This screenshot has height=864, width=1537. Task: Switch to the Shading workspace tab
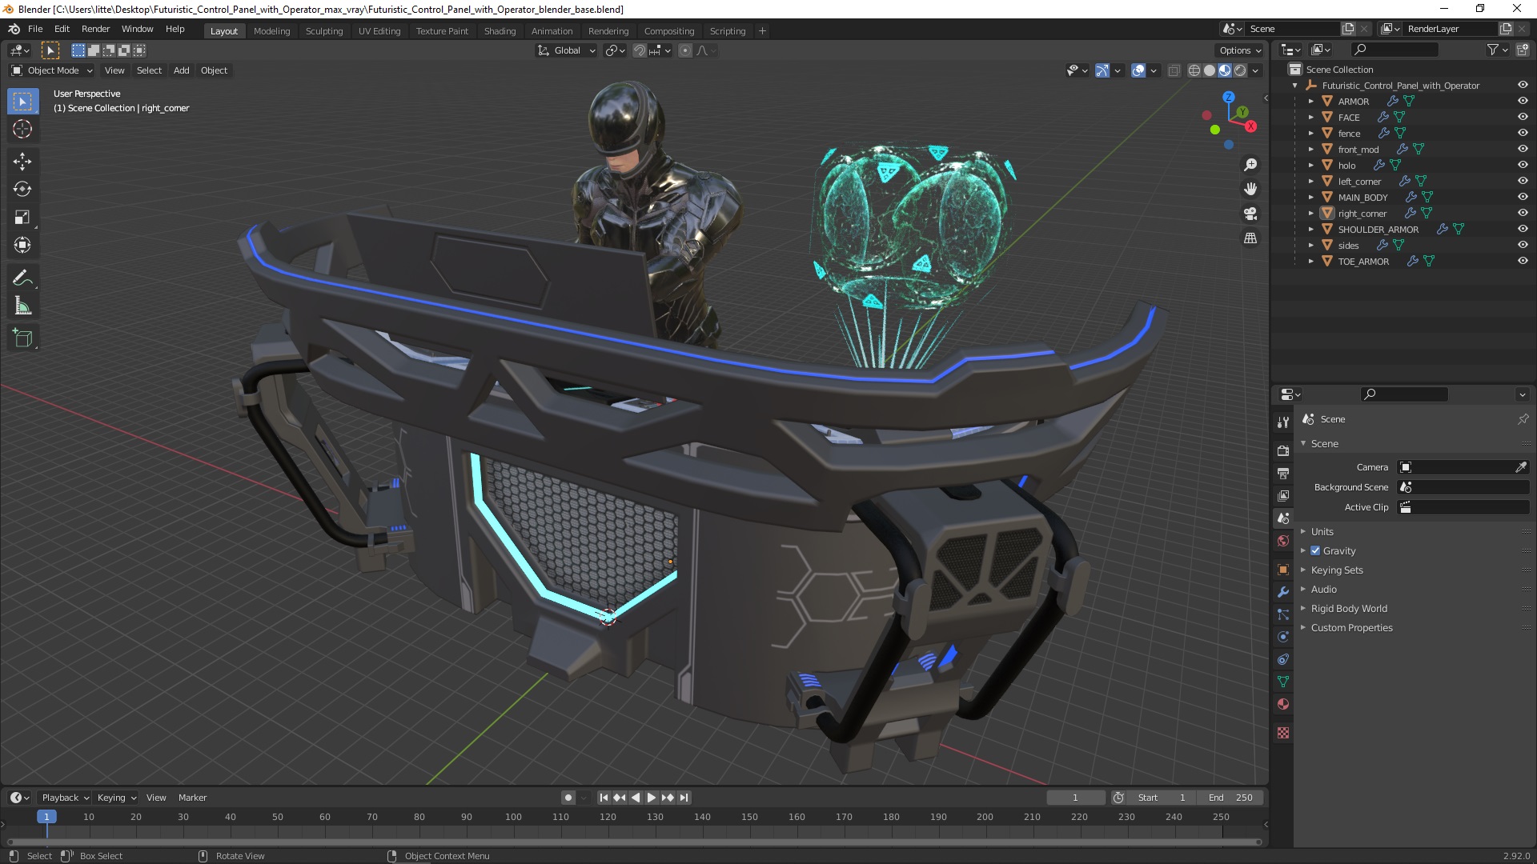[x=500, y=31]
